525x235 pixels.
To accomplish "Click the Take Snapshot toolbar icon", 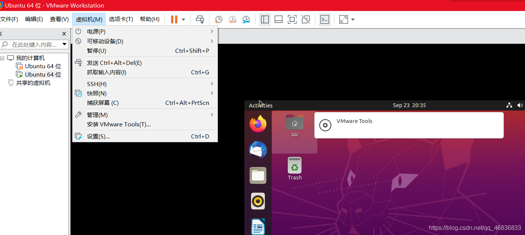I will pyautogui.click(x=219, y=20).
